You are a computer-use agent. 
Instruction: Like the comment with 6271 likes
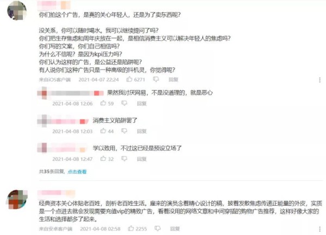tap(129, 79)
